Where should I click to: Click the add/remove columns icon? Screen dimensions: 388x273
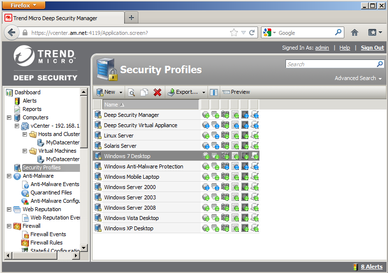pyautogui.click(x=214, y=92)
